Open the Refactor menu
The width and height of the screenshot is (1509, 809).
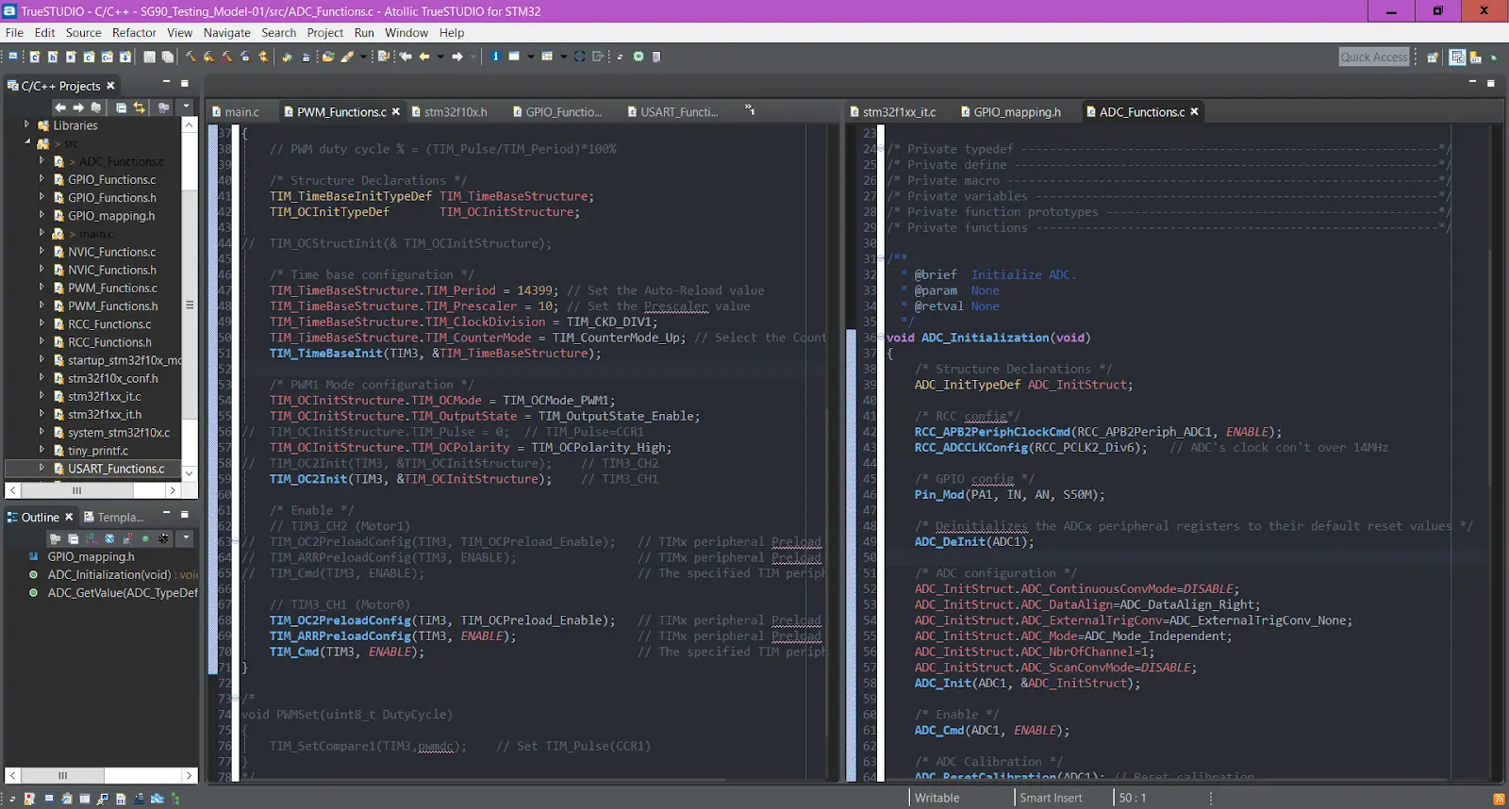(x=134, y=32)
